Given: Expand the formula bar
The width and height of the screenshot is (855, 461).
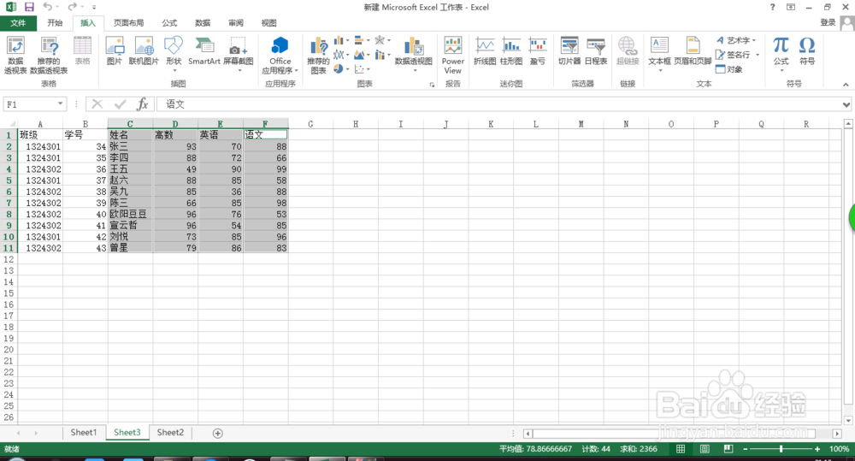Looking at the screenshot, I should point(846,104).
